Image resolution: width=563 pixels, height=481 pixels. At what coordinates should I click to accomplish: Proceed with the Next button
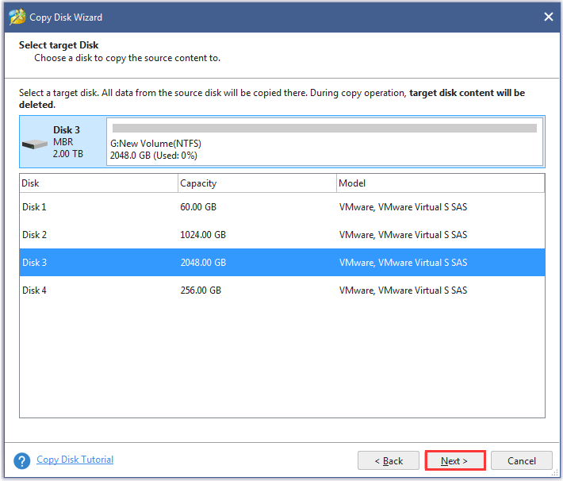pos(455,460)
